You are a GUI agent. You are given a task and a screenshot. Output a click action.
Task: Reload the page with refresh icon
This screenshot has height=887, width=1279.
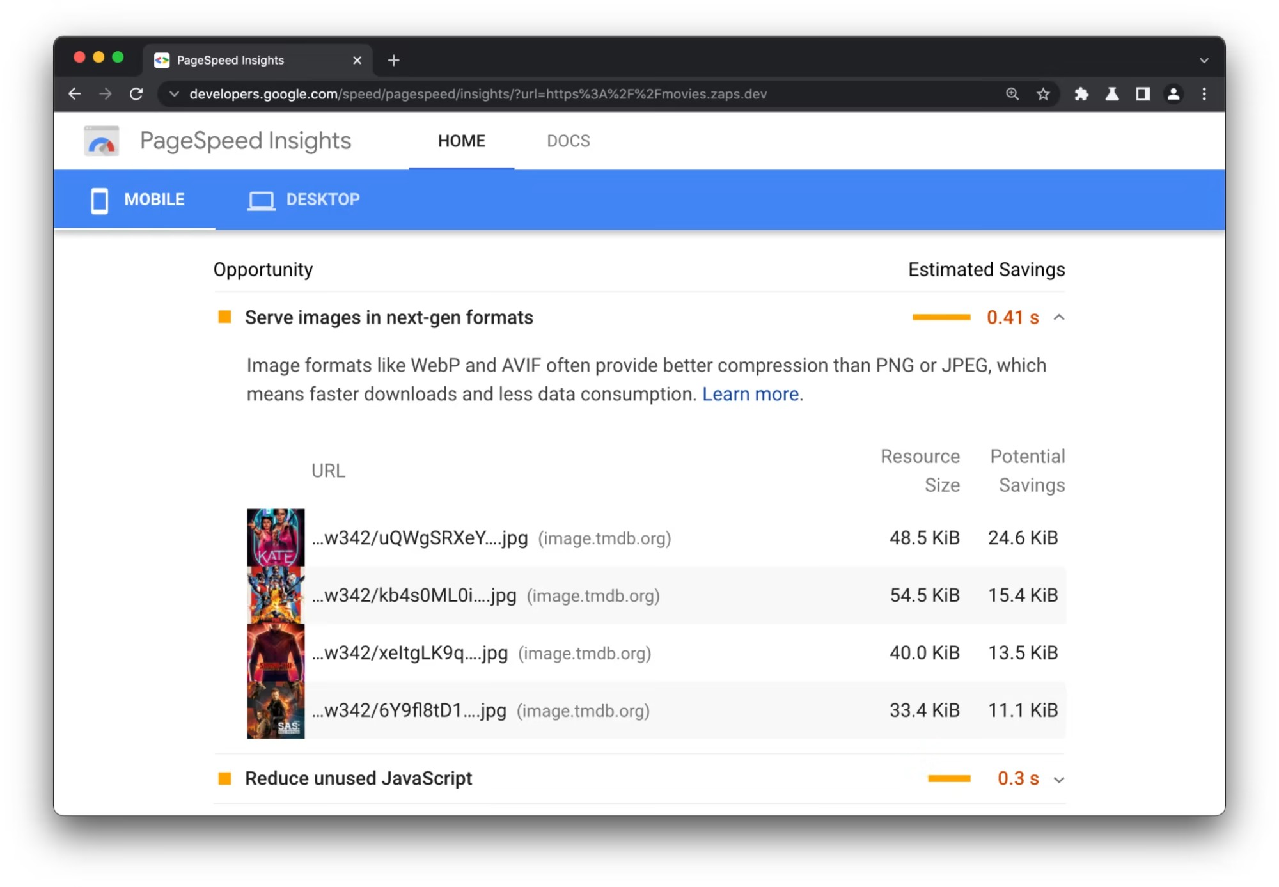point(136,94)
